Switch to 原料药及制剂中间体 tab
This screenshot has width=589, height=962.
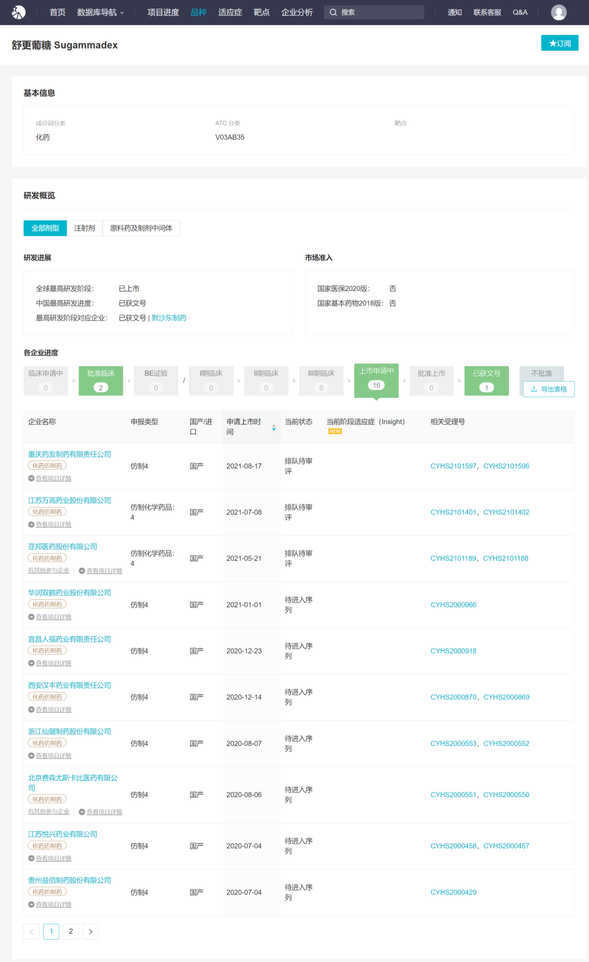pos(141,228)
